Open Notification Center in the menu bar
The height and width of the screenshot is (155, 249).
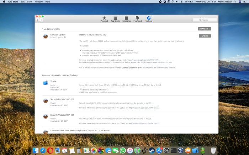[245, 1]
